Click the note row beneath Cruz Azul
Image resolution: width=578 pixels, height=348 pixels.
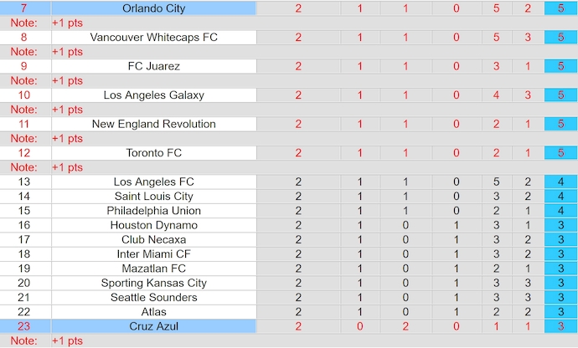(289, 341)
